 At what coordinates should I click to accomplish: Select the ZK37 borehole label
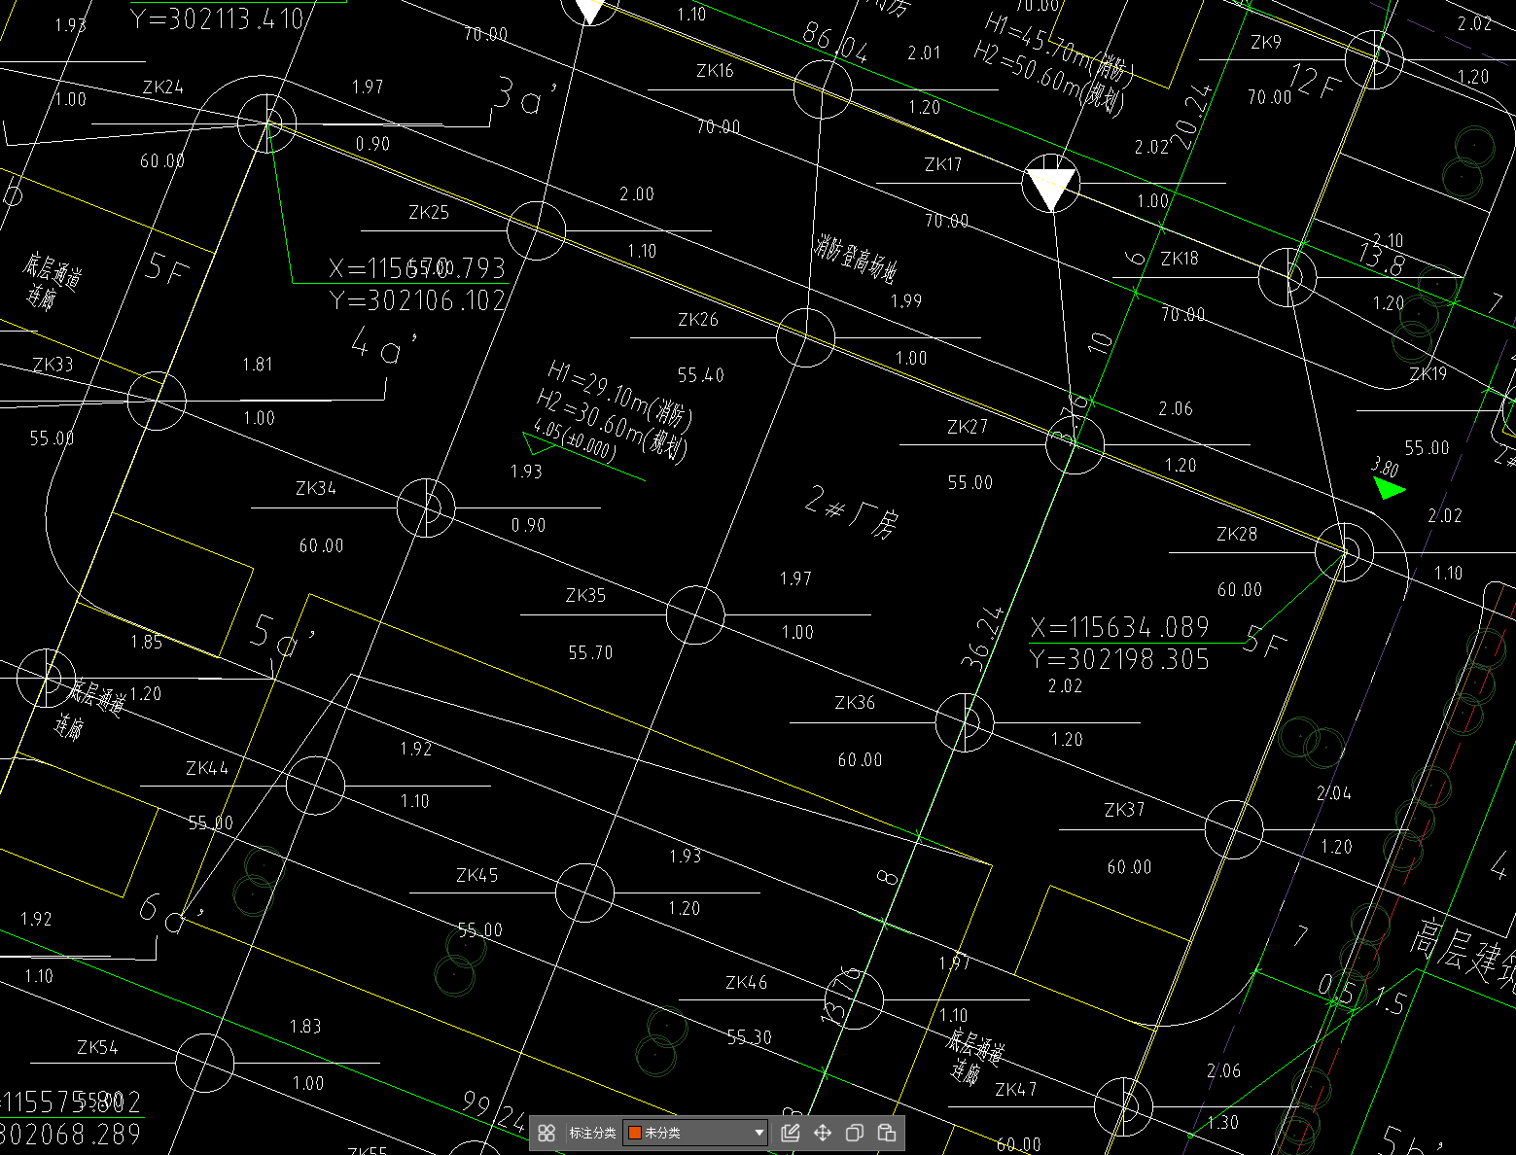pyautogui.click(x=1124, y=809)
